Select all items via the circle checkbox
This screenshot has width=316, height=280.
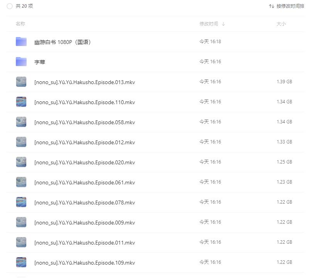tap(10, 6)
